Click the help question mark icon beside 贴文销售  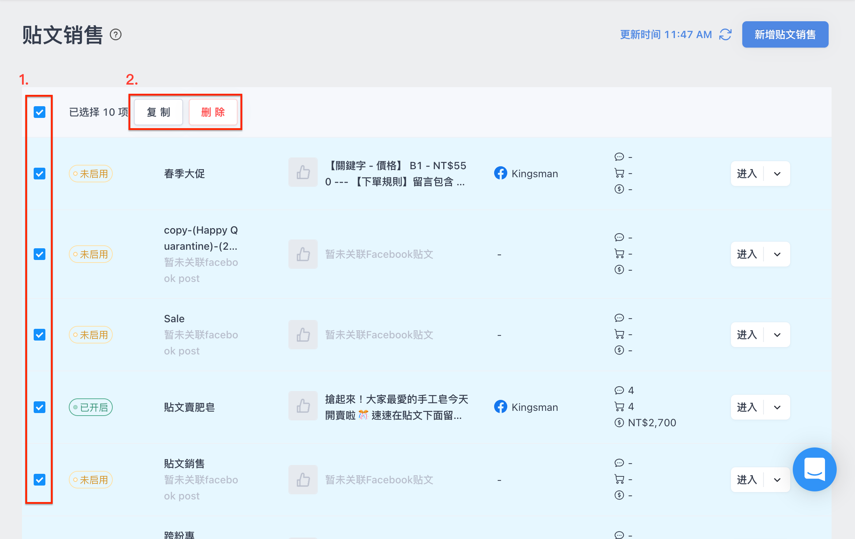pyautogui.click(x=116, y=35)
